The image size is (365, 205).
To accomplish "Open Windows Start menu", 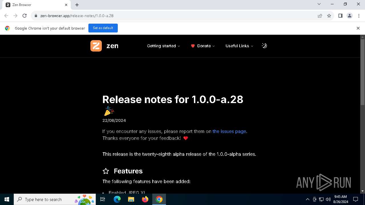I will click(7, 199).
